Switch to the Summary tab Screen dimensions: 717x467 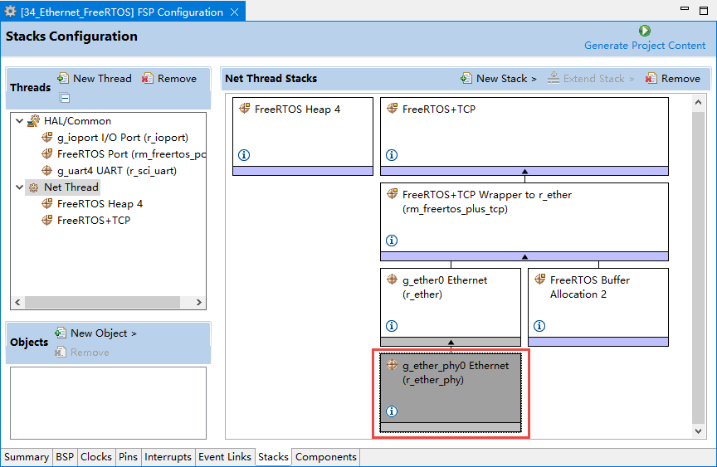(27, 457)
